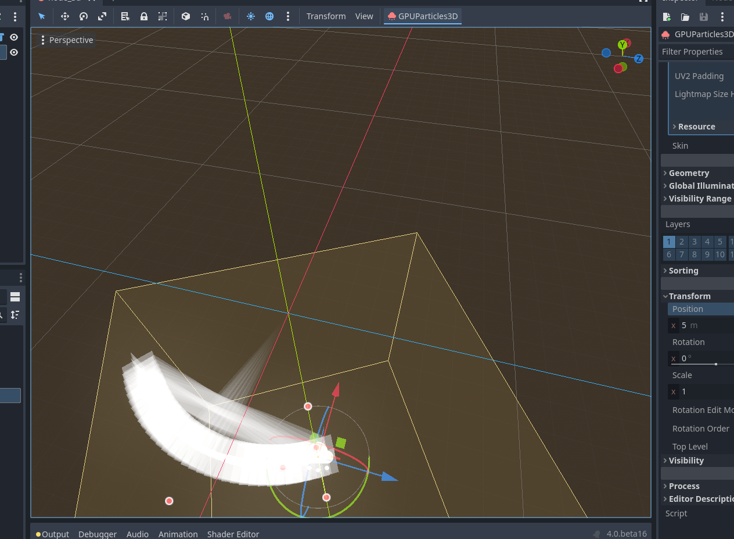This screenshot has height=539, width=734.
Task: Select the Move mode tool
Action: pos(64,16)
